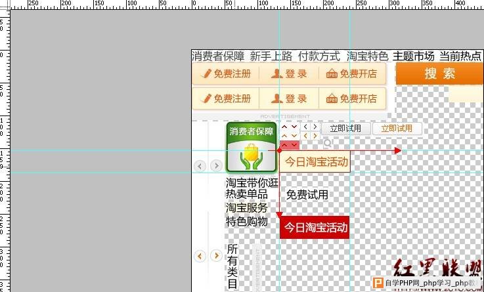Viewport: 484px width, 292px height.
Task: Click the down arrow on red background
Action: point(294,145)
